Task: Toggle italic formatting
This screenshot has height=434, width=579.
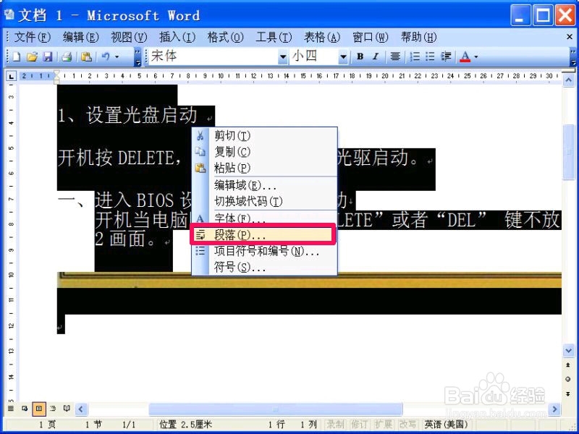Action: tap(376, 56)
